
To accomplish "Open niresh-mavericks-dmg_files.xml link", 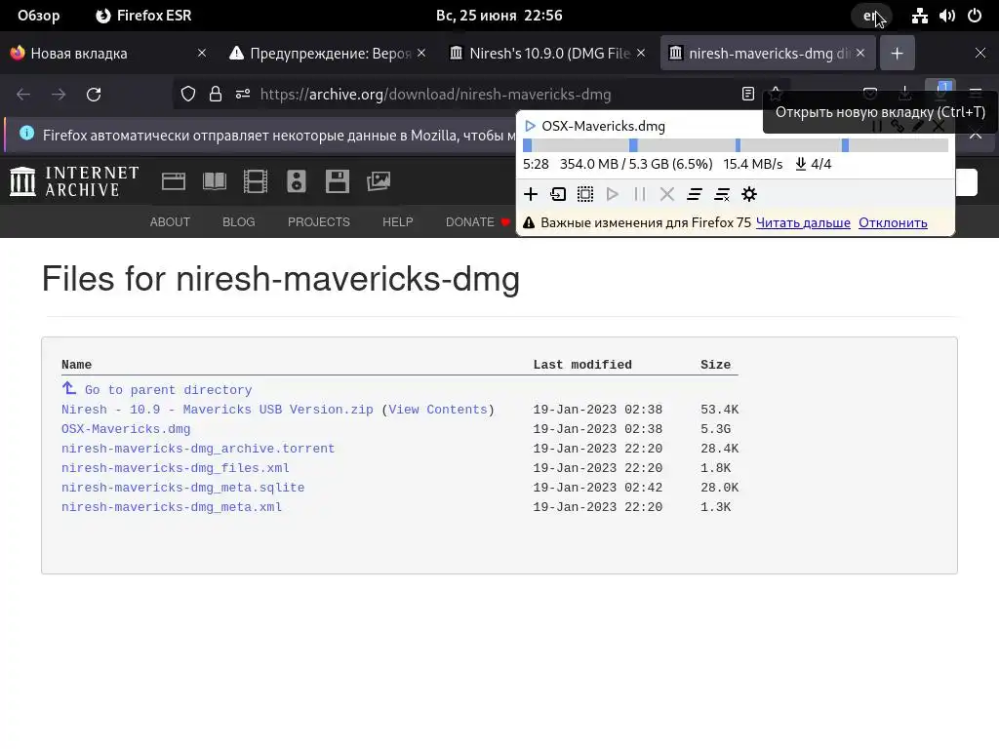I will click(x=176, y=468).
